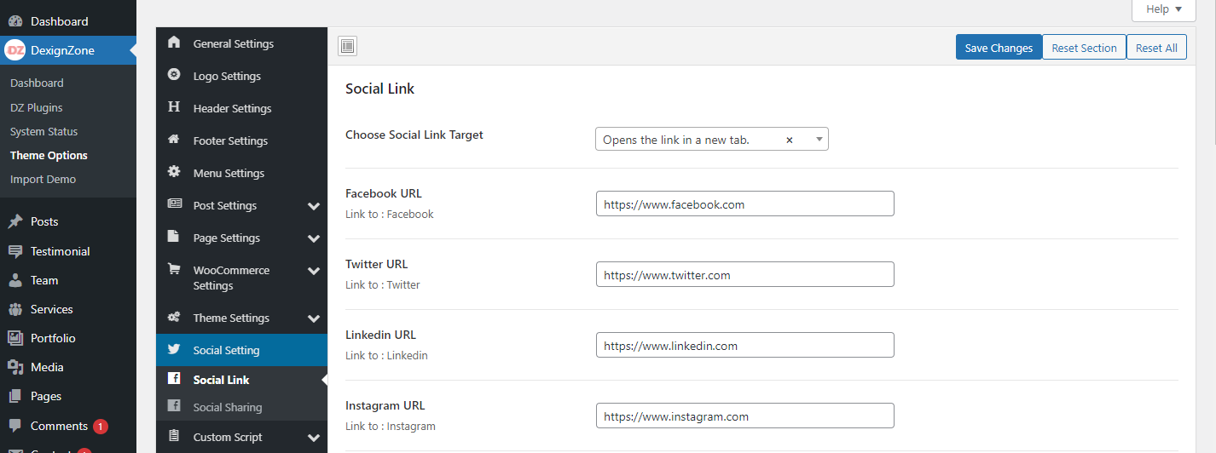Clear the Social Link Target selection
1216x453 pixels.
(790, 140)
